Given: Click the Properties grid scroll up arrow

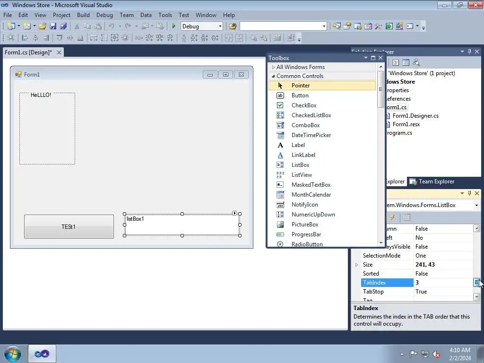Looking at the screenshot, I should [x=476, y=228].
